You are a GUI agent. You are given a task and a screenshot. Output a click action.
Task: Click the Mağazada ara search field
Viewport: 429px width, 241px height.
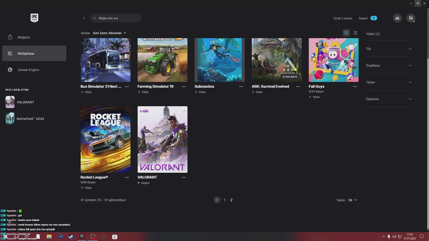pyautogui.click(x=116, y=18)
